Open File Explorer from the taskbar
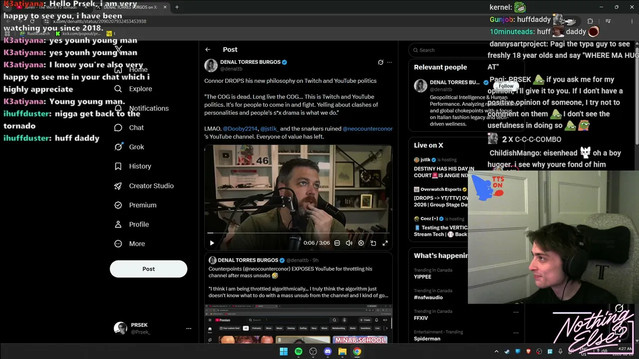The width and height of the screenshot is (639, 359). coord(342,352)
